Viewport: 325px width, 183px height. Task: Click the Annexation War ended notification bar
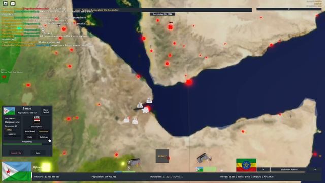coord(162,10)
